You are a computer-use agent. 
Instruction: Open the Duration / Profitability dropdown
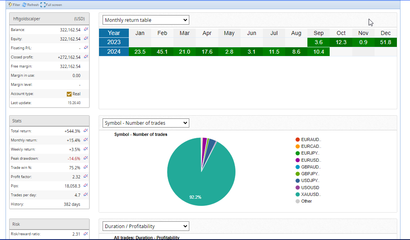146,226
